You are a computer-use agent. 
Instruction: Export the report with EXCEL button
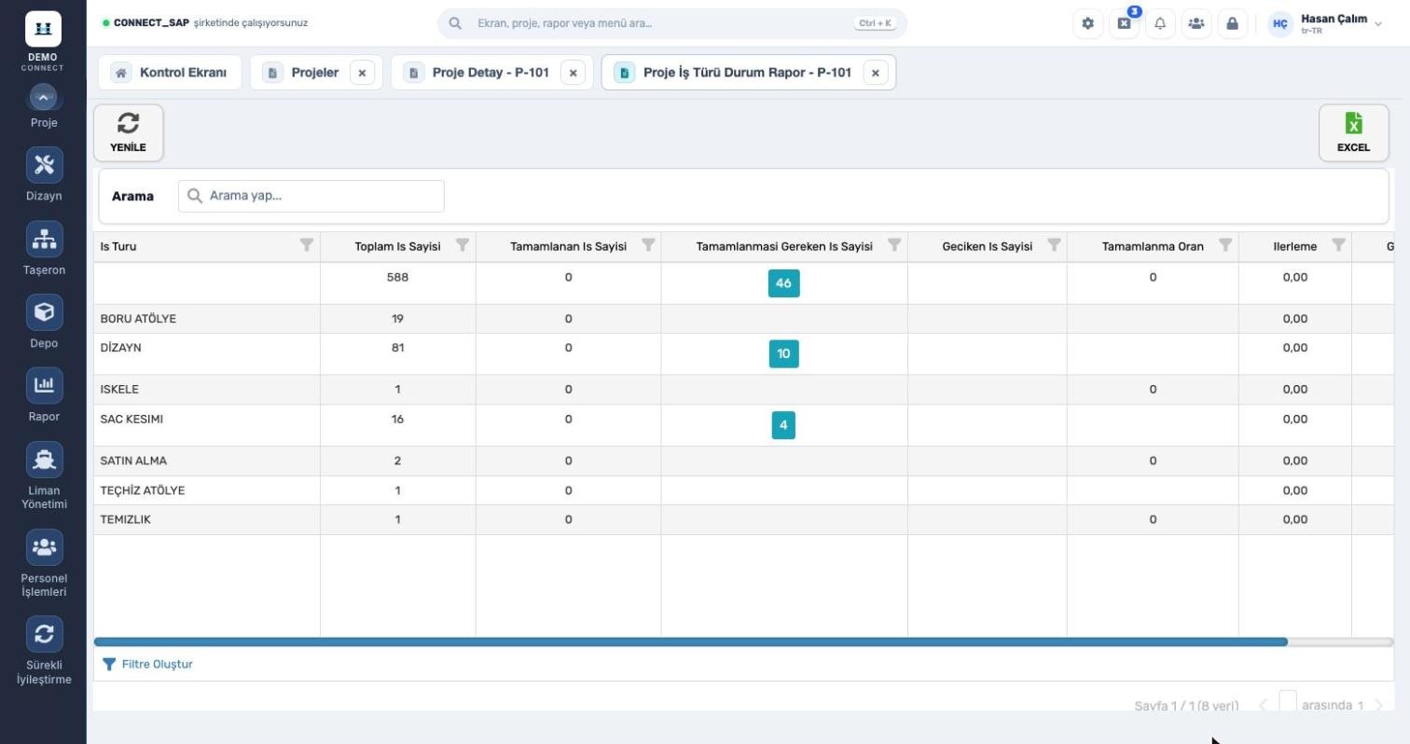point(1353,132)
